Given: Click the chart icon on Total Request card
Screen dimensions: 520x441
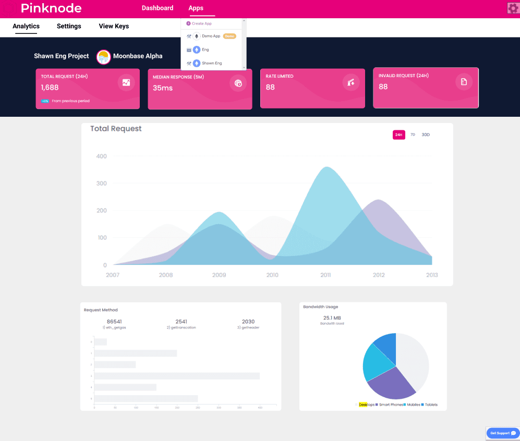Looking at the screenshot, I should pyautogui.click(x=126, y=83).
